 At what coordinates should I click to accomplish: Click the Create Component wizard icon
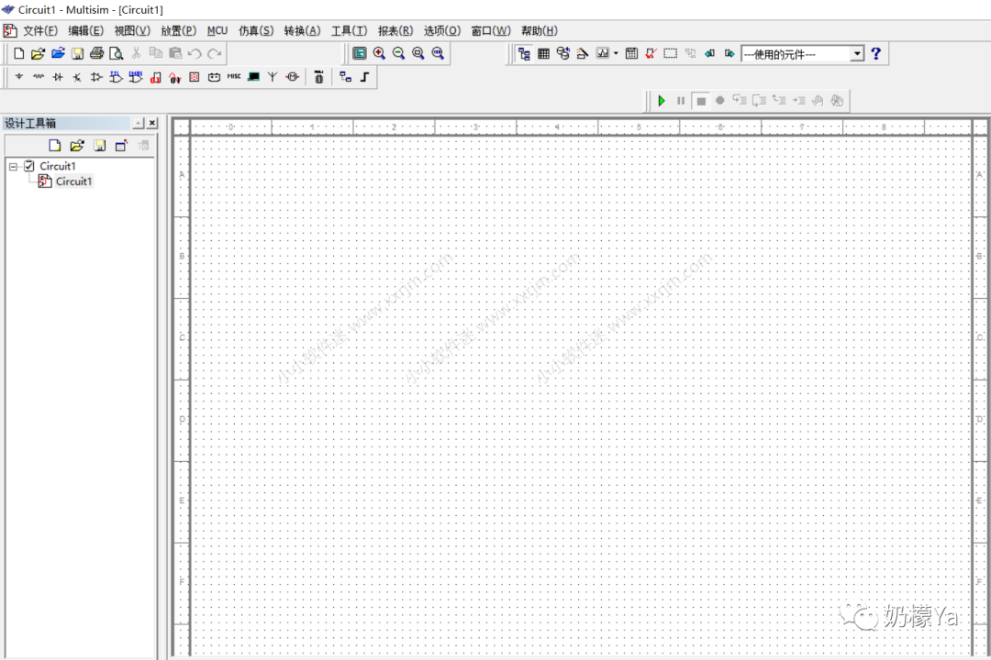tap(583, 54)
